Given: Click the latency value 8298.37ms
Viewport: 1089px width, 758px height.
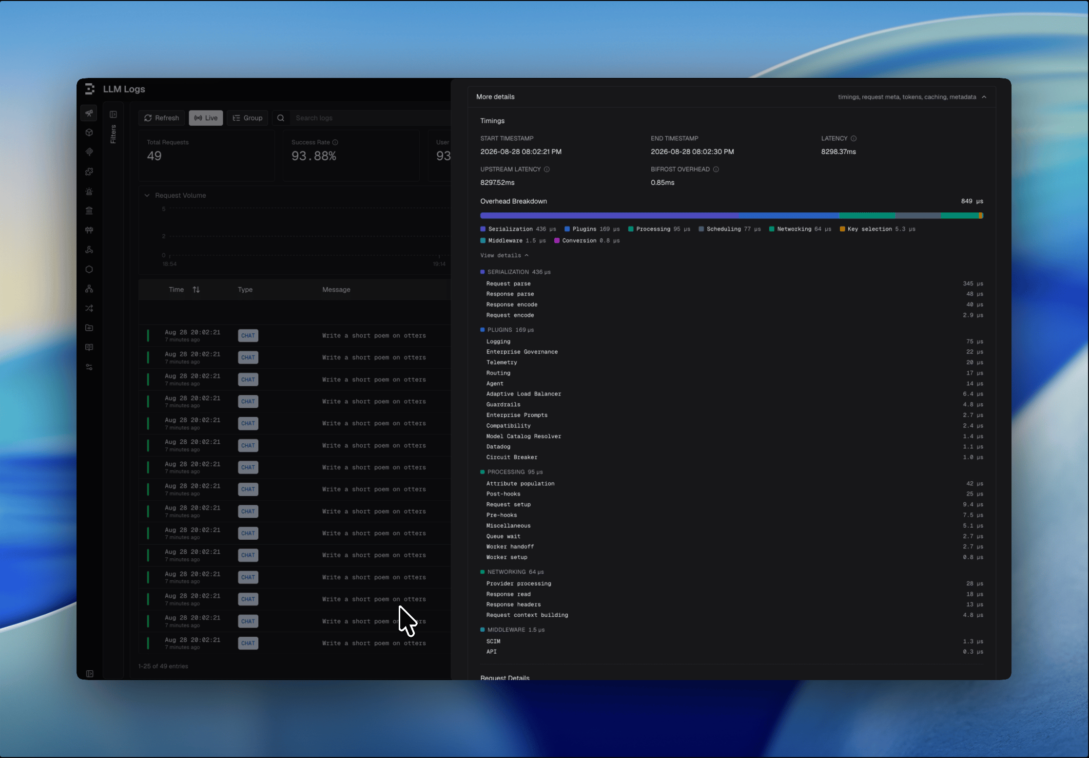Looking at the screenshot, I should (x=838, y=152).
